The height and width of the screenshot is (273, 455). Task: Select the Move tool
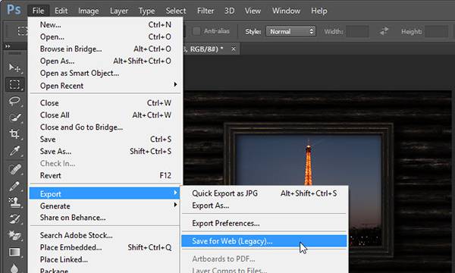pos(14,68)
